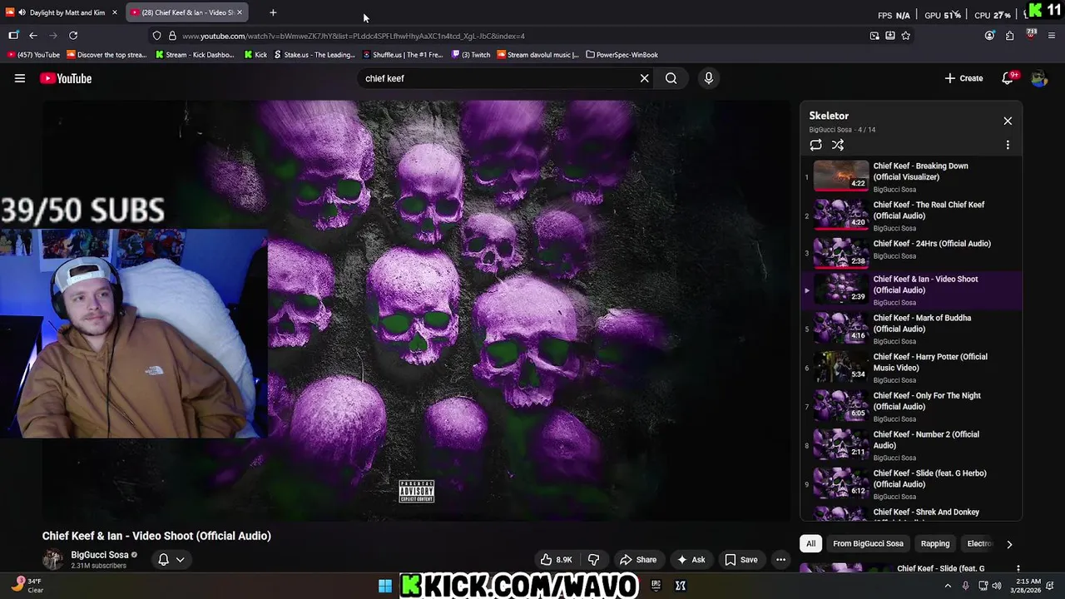Share this video

[638, 560]
